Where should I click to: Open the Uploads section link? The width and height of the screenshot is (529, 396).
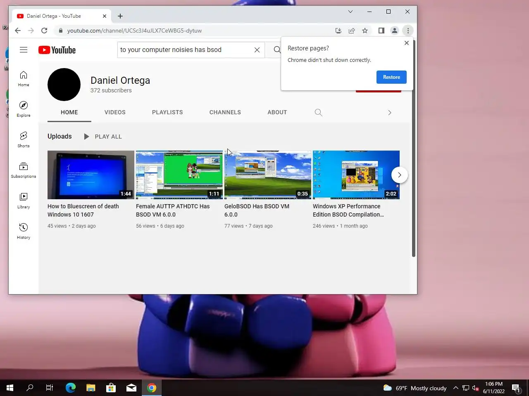[x=60, y=137]
